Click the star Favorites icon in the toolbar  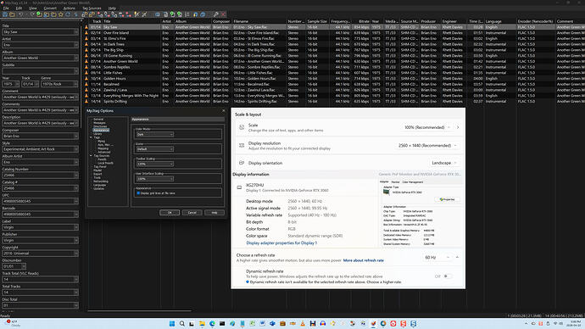(61, 14)
